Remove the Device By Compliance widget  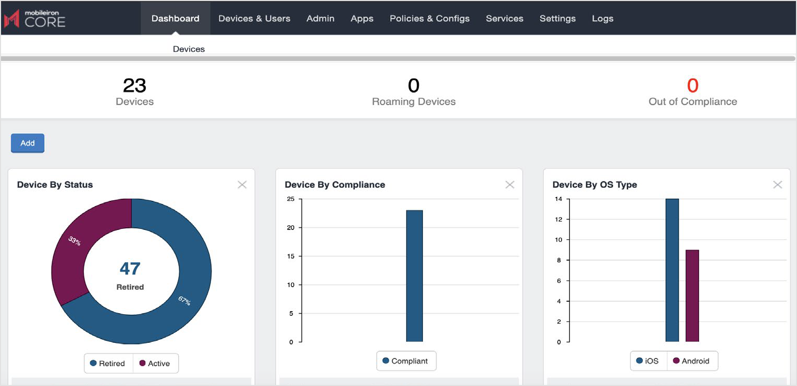click(509, 184)
